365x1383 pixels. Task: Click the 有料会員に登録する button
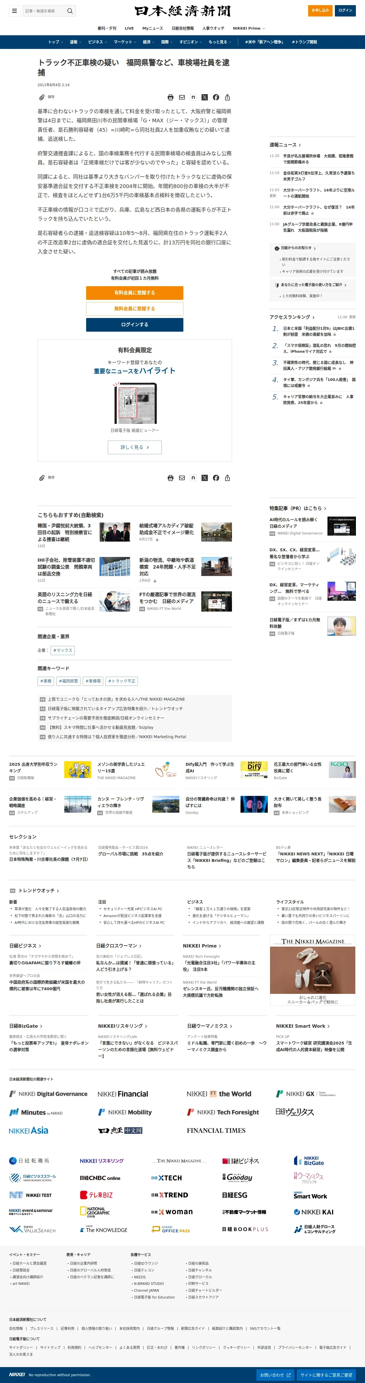click(135, 293)
